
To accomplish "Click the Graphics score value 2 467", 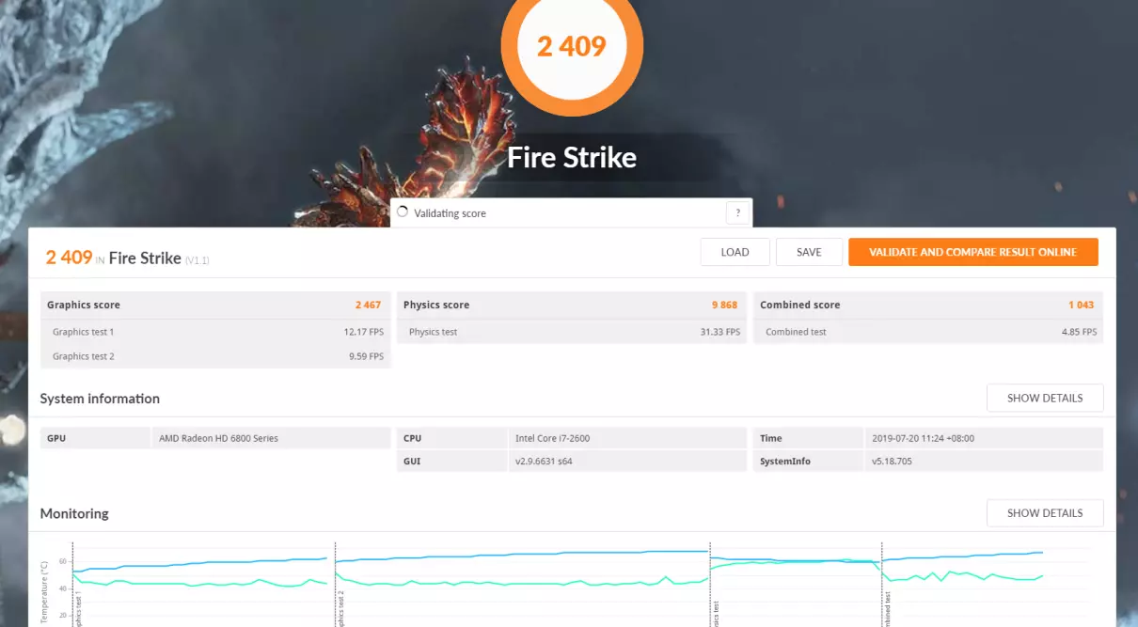I will pyautogui.click(x=369, y=305).
